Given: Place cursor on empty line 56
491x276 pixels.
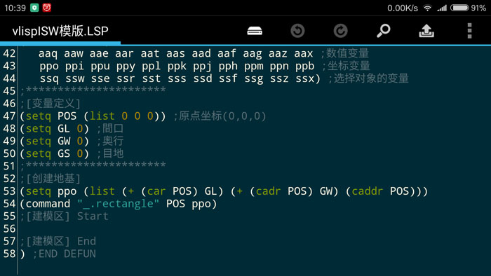Looking at the screenshot, I should click(254, 229).
